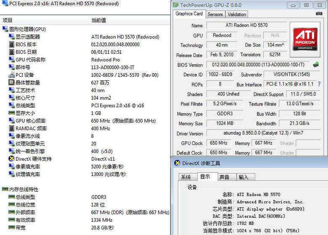Click the value 5200 兆像素/秒
This screenshot has height=235, width=328.
tap(107, 166)
